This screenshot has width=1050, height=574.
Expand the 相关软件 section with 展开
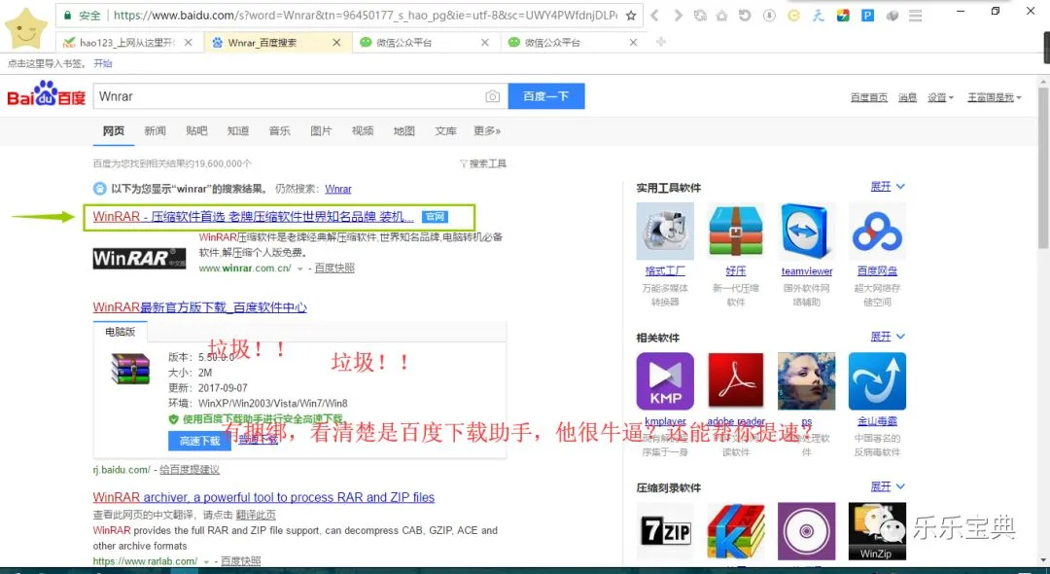tap(888, 337)
